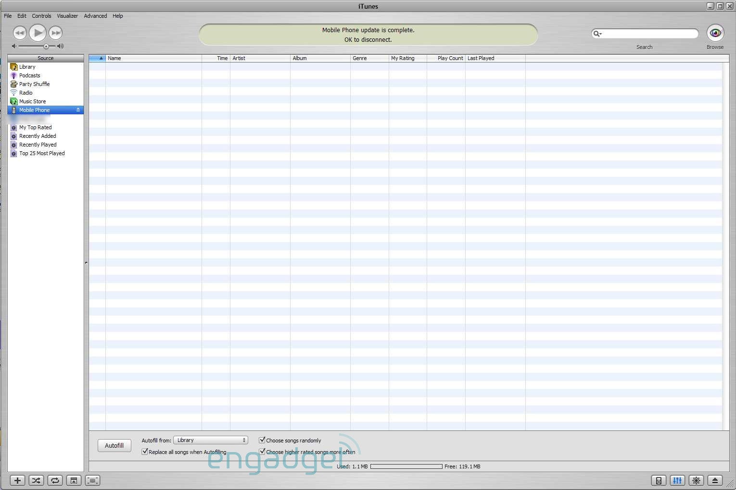
Task: Open the Autofill from Library dropdown
Action: click(x=211, y=440)
